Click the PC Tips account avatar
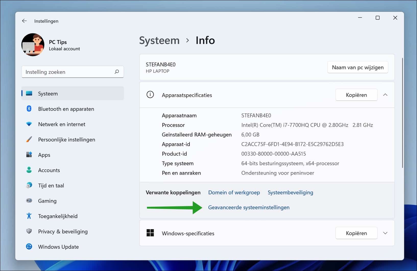The image size is (417, 271). [x=33, y=45]
